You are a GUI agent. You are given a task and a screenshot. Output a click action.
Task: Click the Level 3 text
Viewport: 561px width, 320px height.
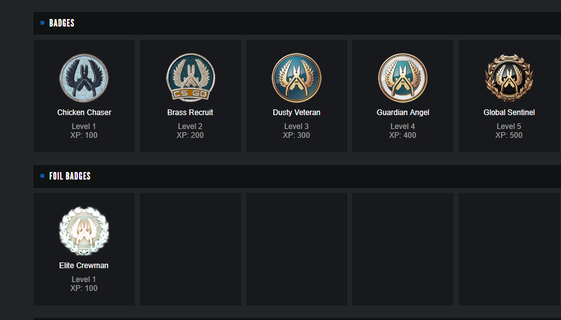(x=297, y=126)
